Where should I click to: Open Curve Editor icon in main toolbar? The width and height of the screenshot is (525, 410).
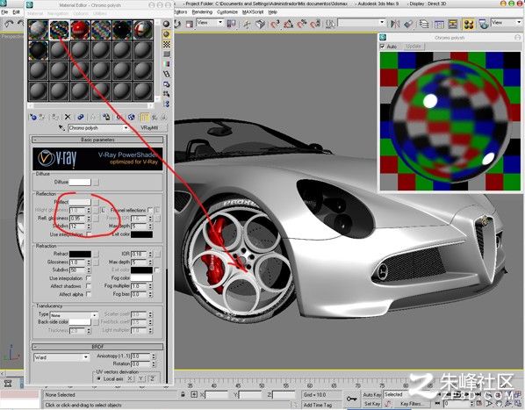coord(439,24)
